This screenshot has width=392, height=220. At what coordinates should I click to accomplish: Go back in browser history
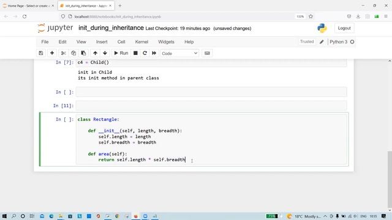(x=6, y=16)
